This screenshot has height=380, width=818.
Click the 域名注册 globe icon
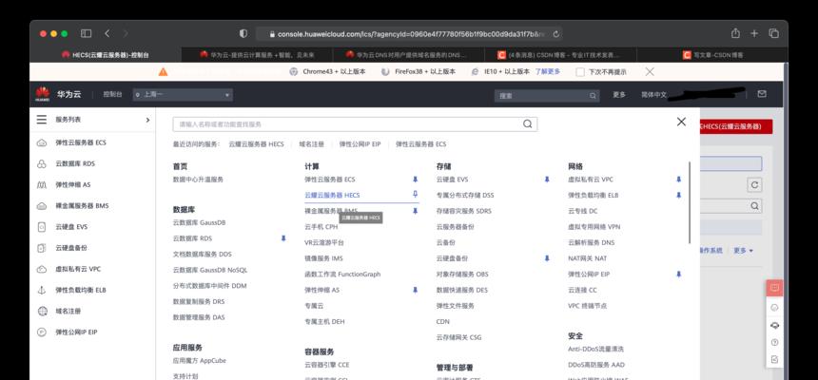click(42, 312)
